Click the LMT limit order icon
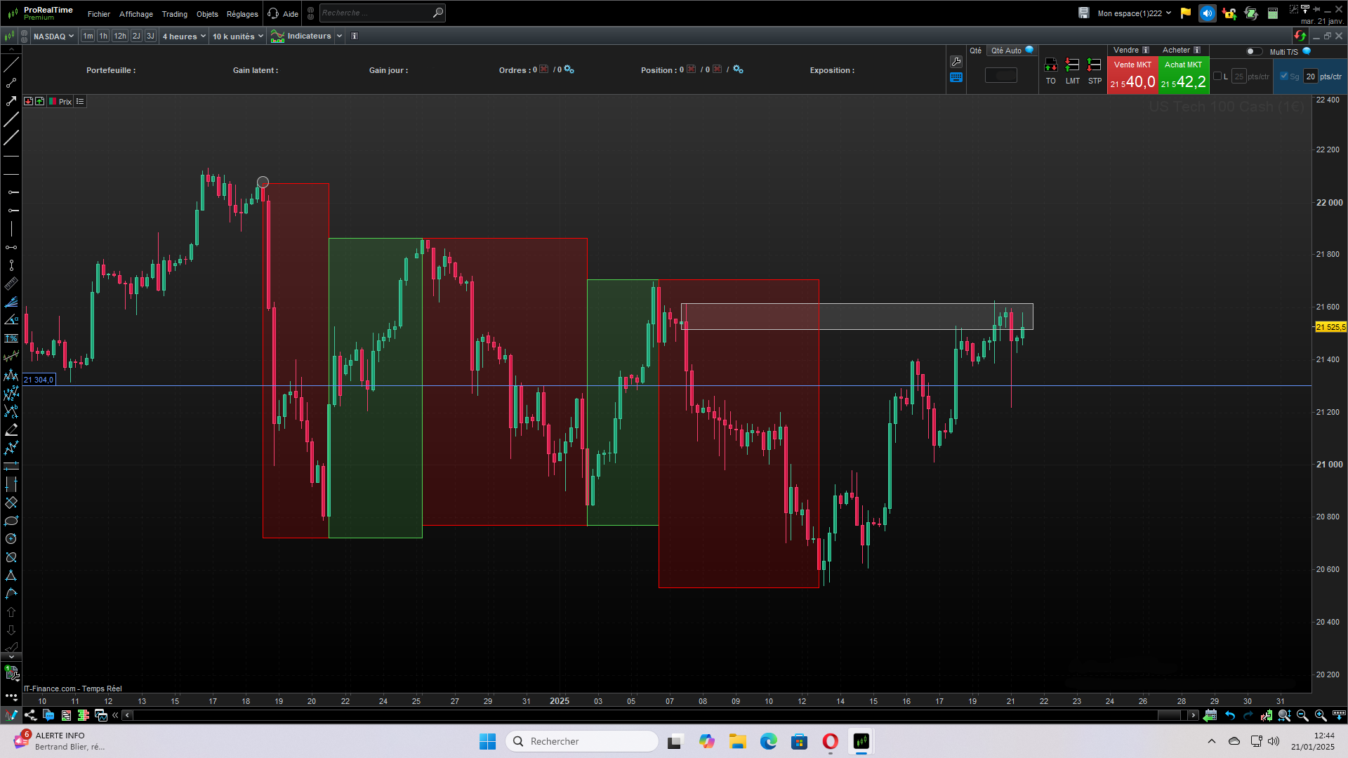1348x758 pixels. (1072, 65)
